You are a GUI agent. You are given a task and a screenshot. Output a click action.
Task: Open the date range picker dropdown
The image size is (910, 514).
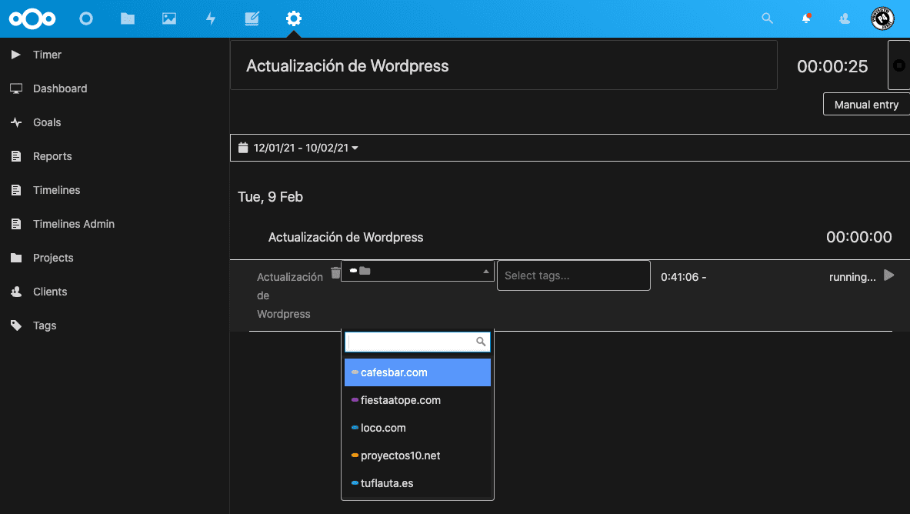click(x=298, y=148)
